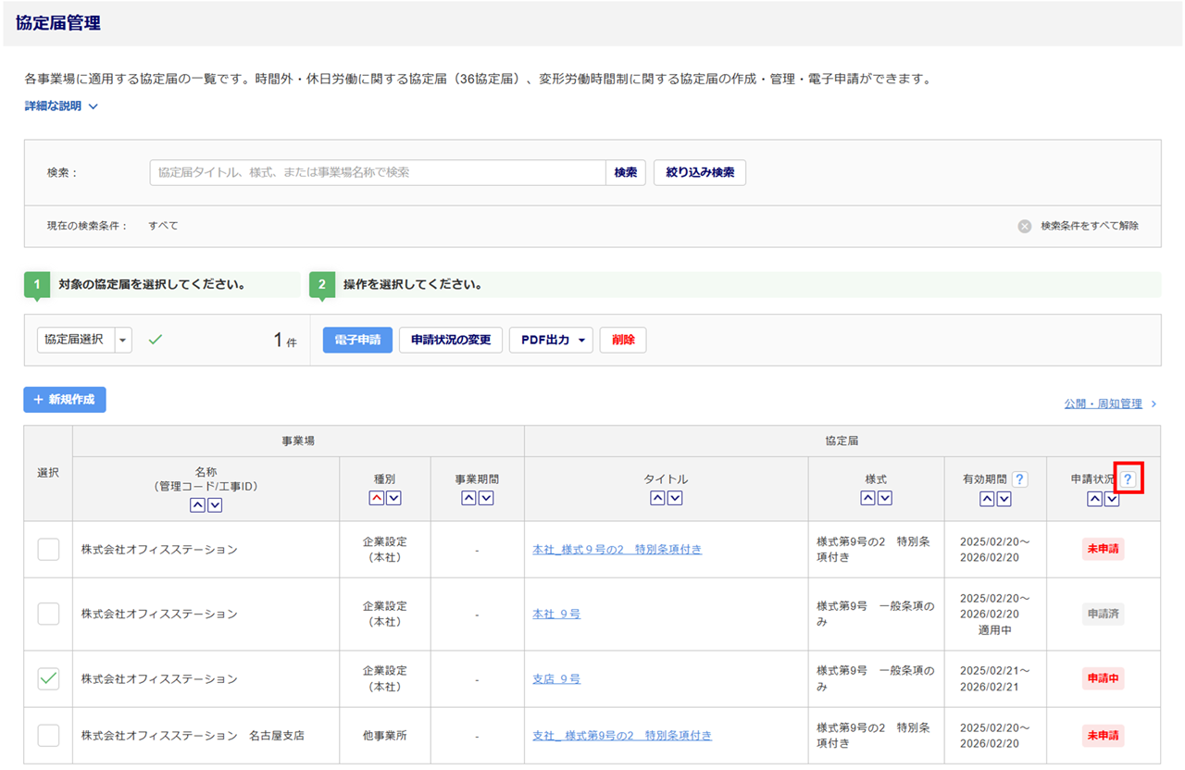1185x770 pixels.
Task: Tick the checkbox for 名古屋支店 row
Action: [x=48, y=736]
